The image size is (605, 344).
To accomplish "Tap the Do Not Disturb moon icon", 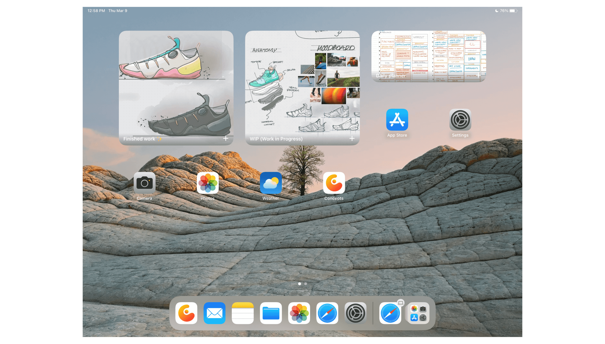I will 497,11.
